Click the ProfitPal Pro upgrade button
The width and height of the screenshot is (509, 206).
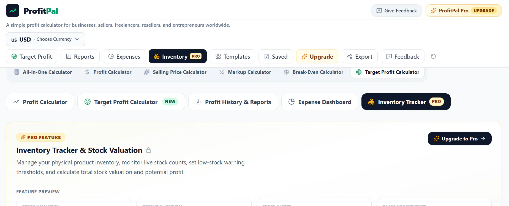click(464, 10)
